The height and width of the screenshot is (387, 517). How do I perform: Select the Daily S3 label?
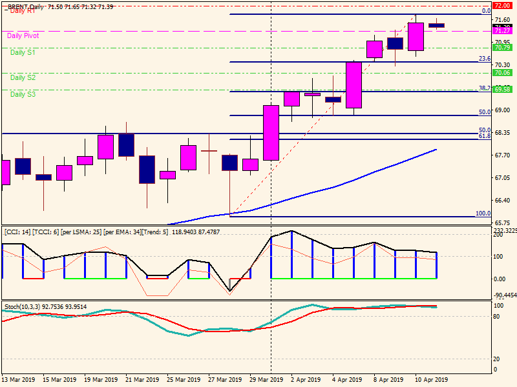coord(23,94)
